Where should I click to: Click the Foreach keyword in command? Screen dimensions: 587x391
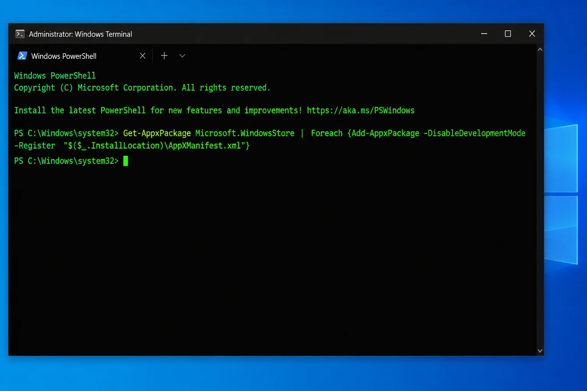click(x=327, y=133)
